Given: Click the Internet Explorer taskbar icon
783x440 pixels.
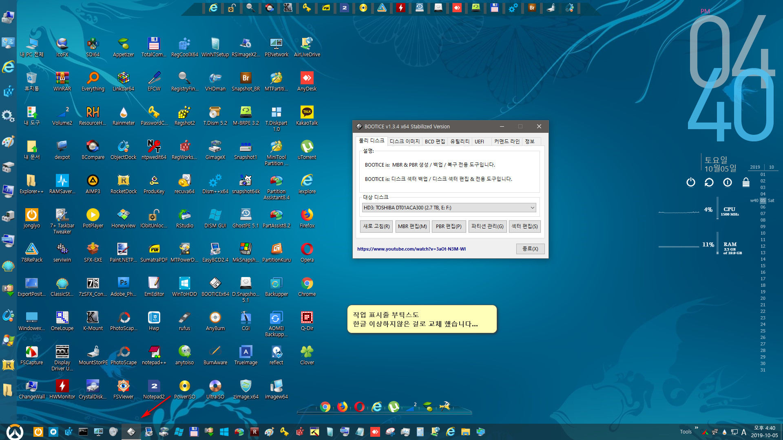Looking at the screenshot, I should 451,432.
